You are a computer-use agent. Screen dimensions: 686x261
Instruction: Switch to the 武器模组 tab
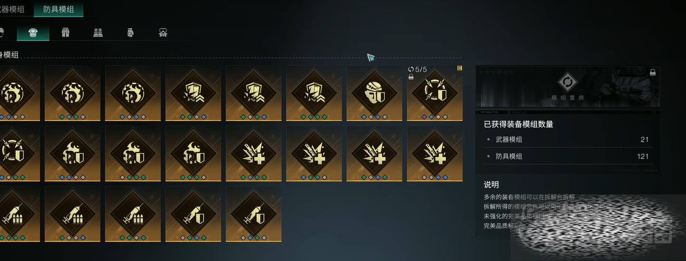click(14, 9)
